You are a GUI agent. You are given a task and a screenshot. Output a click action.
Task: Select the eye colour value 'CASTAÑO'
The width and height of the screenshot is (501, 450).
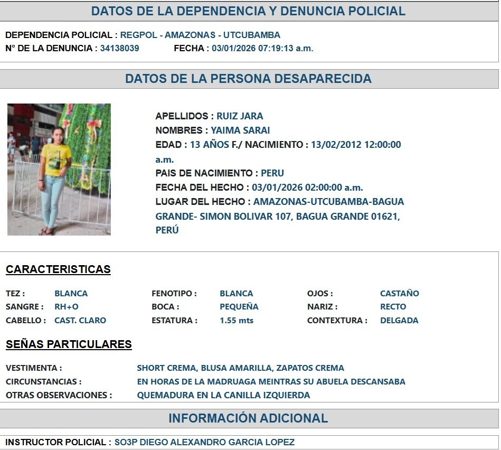point(399,294)
